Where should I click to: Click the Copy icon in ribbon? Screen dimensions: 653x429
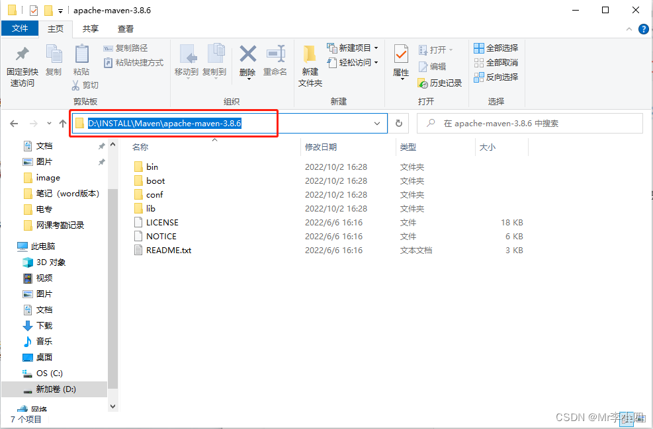[x=54, y=54]
